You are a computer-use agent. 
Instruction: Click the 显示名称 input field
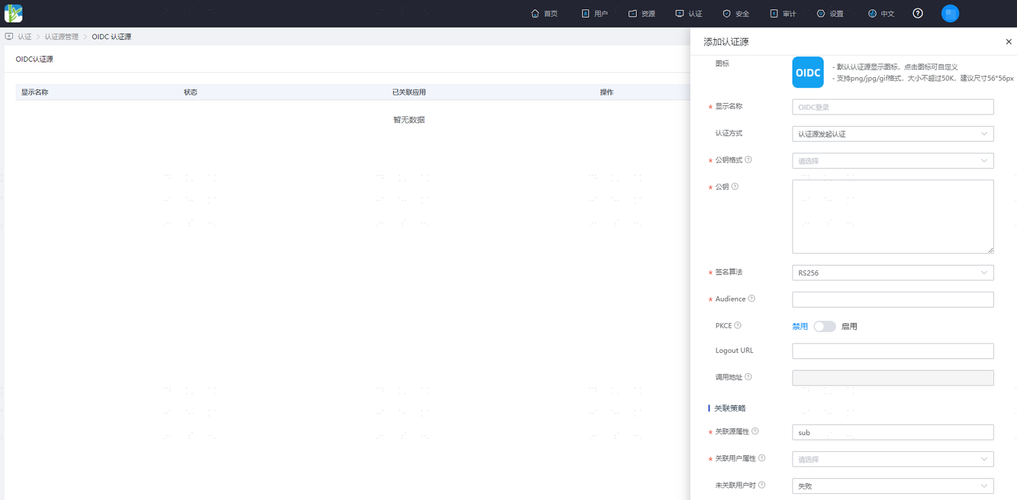892,107
